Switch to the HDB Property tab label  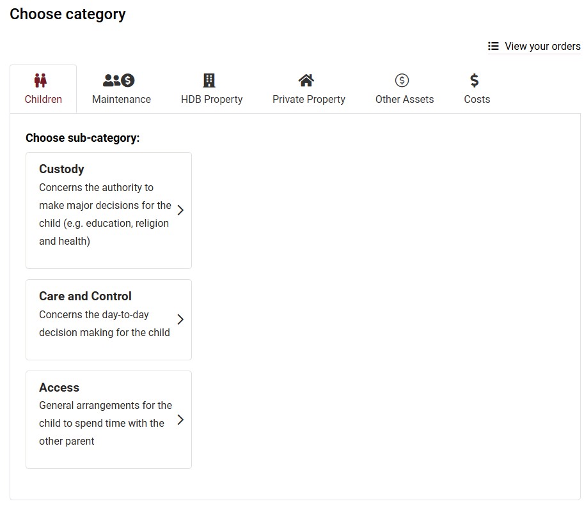[212, 99]
